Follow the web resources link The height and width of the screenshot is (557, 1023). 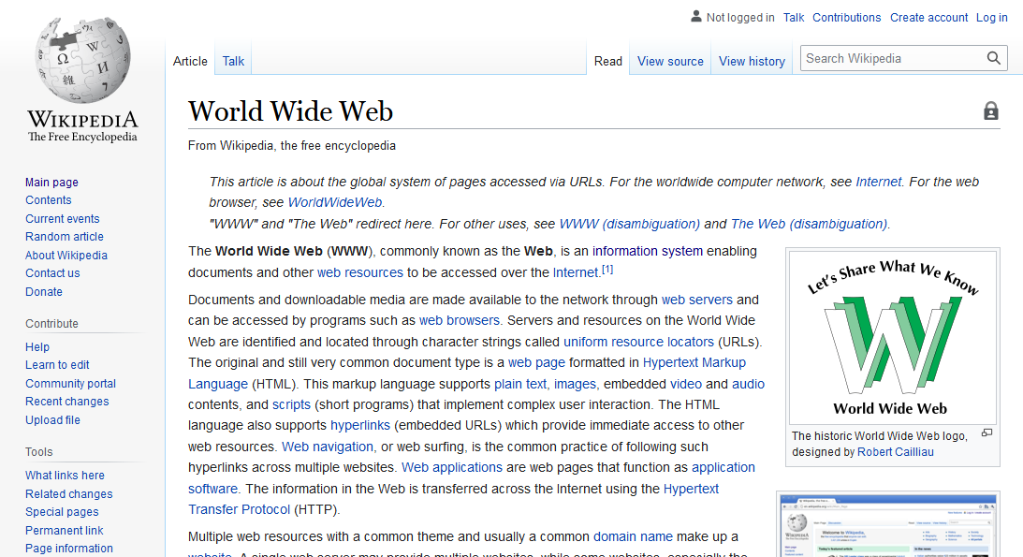pyautogui.click(x=360, y=272)
